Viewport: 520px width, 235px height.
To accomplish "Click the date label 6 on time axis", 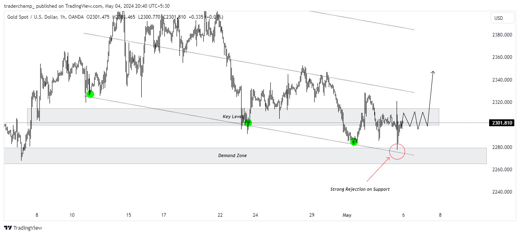I will tap(403, 215).
